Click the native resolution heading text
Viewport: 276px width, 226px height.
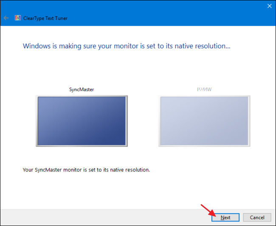[x=127, y=46]
